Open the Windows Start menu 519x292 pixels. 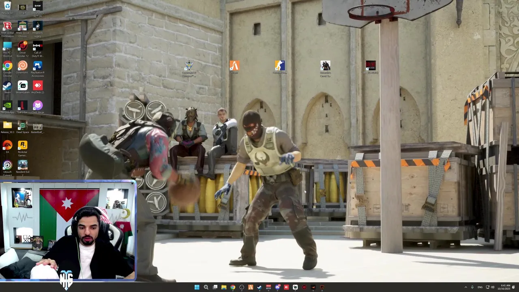197,287
